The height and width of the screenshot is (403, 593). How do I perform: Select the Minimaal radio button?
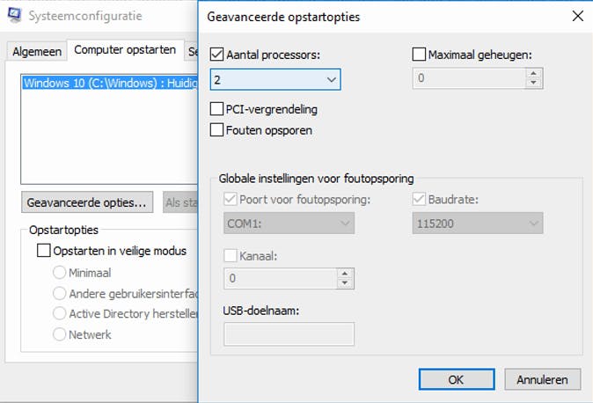coord(60,273)
